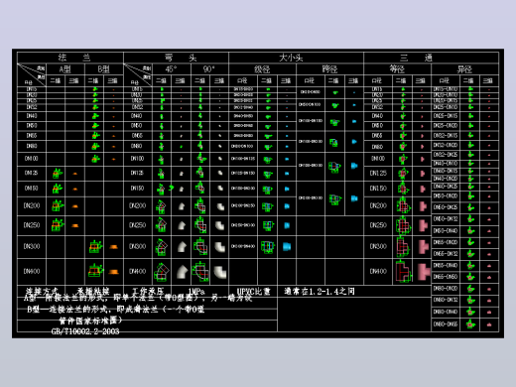Select the A型 column header
This screenshot has height=387, width=516.
tap(64, 69)
